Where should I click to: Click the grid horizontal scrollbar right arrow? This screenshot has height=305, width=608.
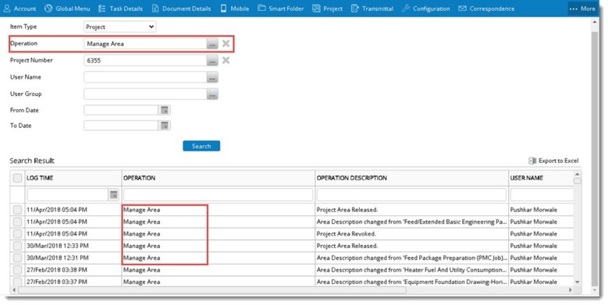click(x=571, y=290)
